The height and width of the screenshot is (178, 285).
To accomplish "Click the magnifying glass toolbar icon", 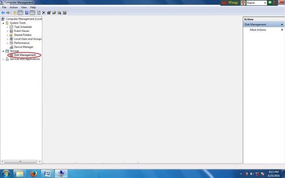I will pyautogui.click(x=59, y=13).
